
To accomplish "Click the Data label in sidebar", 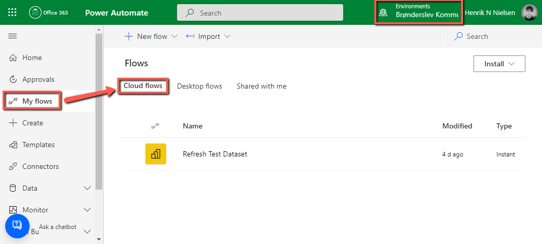I will (x=30, y=188).
